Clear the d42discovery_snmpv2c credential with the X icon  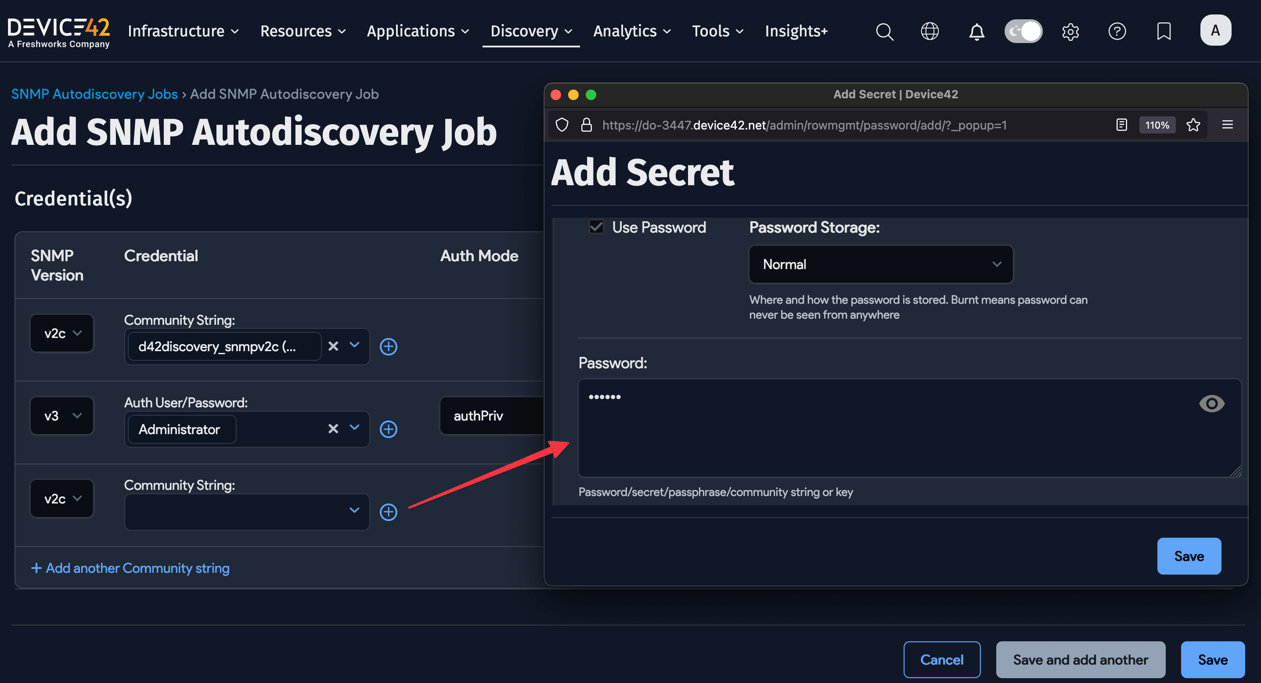333,346
